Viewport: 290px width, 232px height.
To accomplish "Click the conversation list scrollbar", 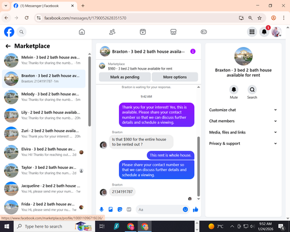I will coord(89,91).
